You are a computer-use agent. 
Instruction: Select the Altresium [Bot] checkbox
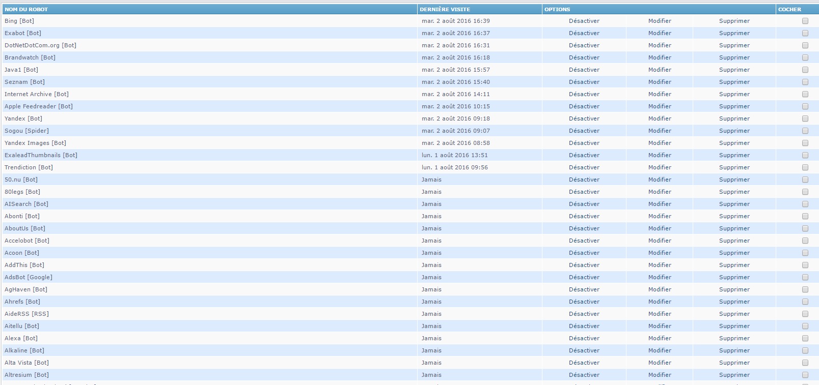click(x=805, y=375)
